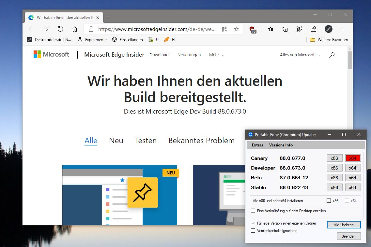Check the install all x64 checkbox
This screenshot has width=371, height=247.
tap(347, 201)
